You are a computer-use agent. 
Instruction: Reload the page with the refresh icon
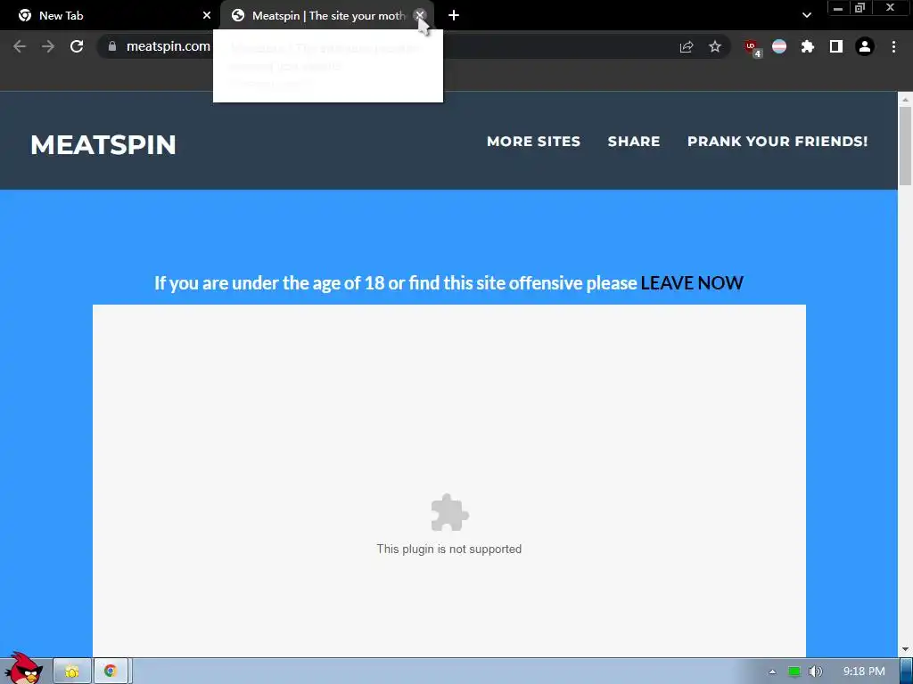pos(77,46)
